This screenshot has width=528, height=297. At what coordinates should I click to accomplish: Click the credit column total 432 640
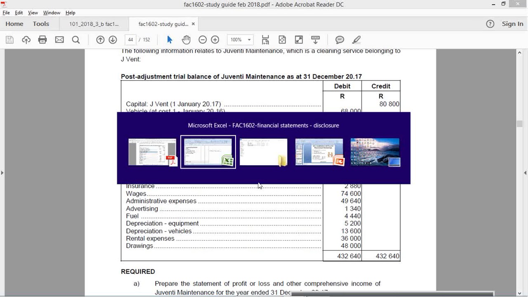[387, 256]
